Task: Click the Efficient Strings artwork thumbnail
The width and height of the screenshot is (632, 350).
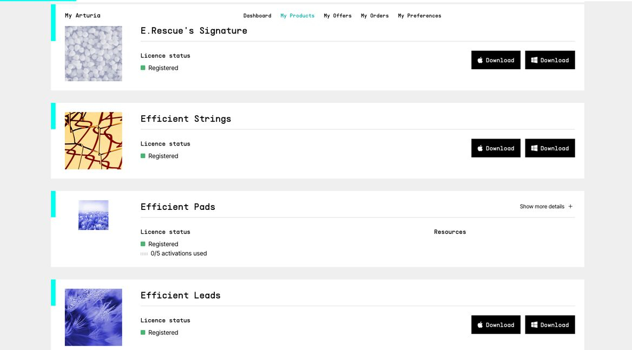Action: click(x=93, y=141)
